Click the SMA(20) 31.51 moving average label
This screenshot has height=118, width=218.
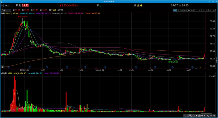(43, 14)
